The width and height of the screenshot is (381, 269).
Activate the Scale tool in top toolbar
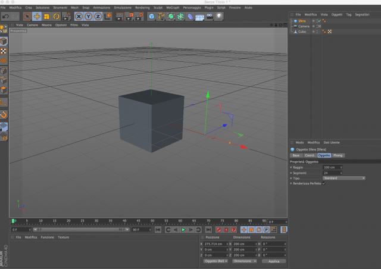(x=46, y=17)
